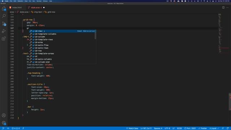231x130 pixels.
Task: Open the Extensions view
Action: [x=4, y=39]
